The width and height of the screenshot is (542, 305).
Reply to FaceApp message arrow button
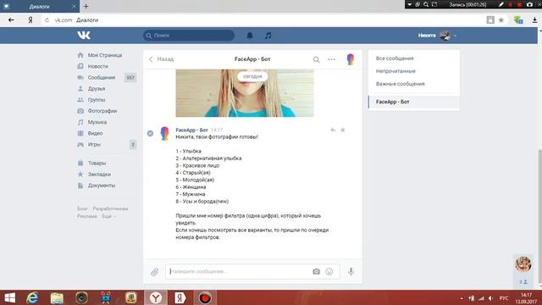point(333,130)
